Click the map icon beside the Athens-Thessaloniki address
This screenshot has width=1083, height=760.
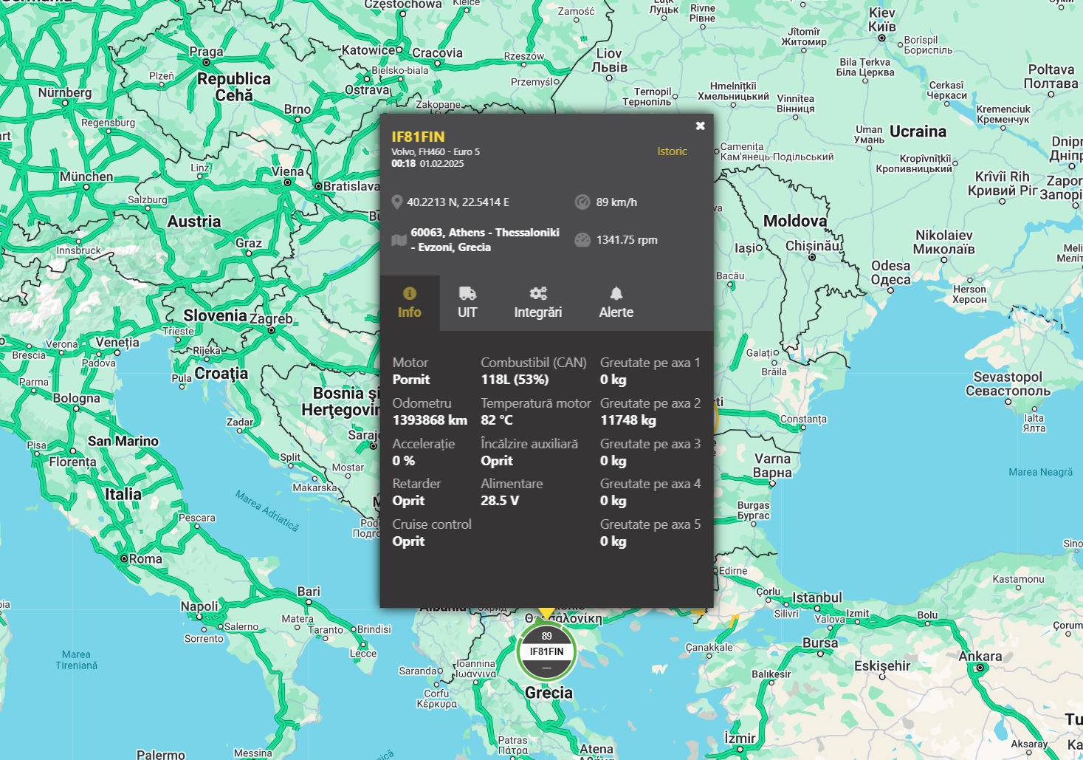(x=399, y=240)
